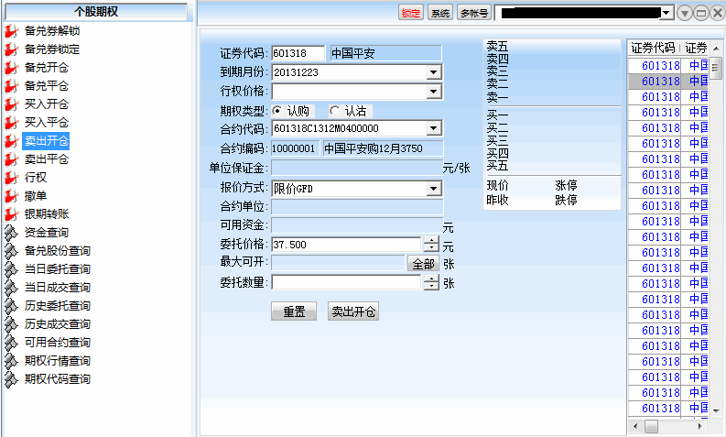Image resolution: width=726 pixels, height=437 pixels.
Task: Click the icon next to 行权
Action: 11,178
